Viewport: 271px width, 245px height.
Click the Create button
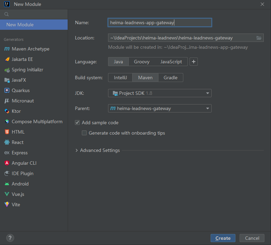(223, 238)
